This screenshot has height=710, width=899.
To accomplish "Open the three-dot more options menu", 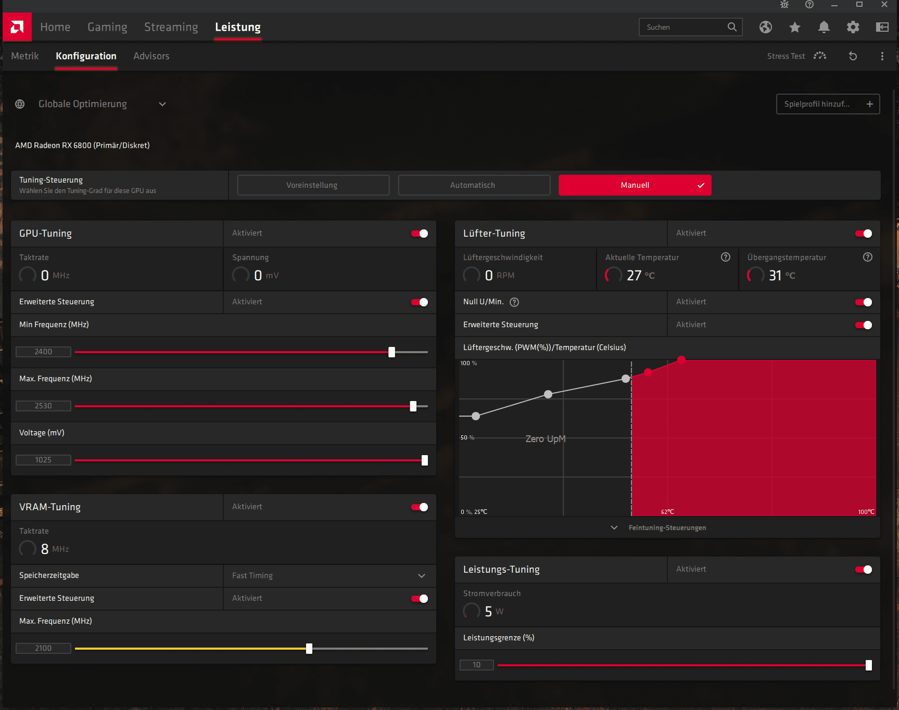I will pyautogui.click(x=882, y=56).
